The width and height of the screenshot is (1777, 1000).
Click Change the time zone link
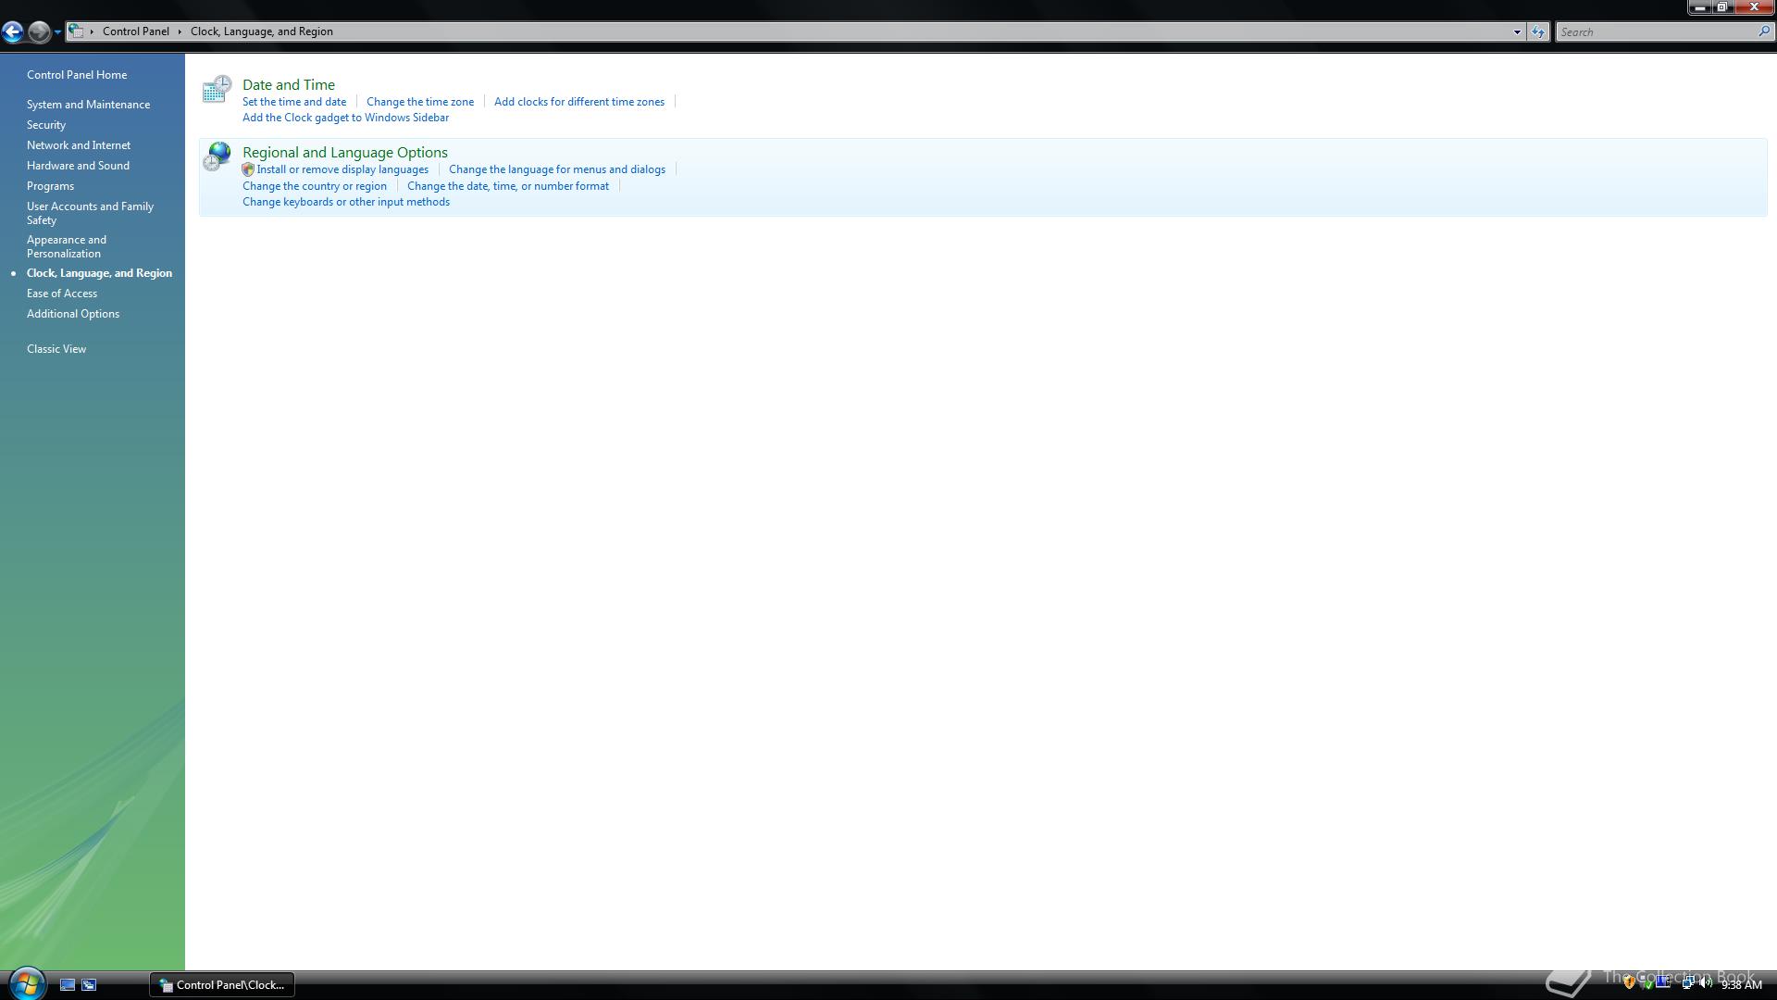419,102
